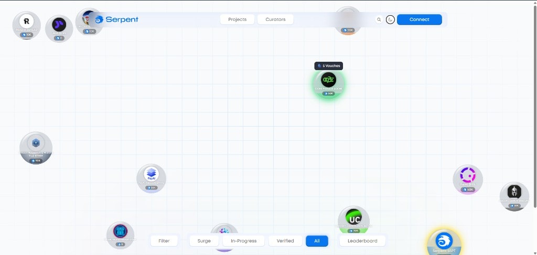Click the Serpent dragon logo

click(x=99, y=19)
